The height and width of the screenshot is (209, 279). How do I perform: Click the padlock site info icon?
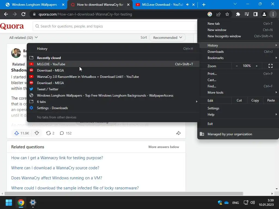point(34,14)
